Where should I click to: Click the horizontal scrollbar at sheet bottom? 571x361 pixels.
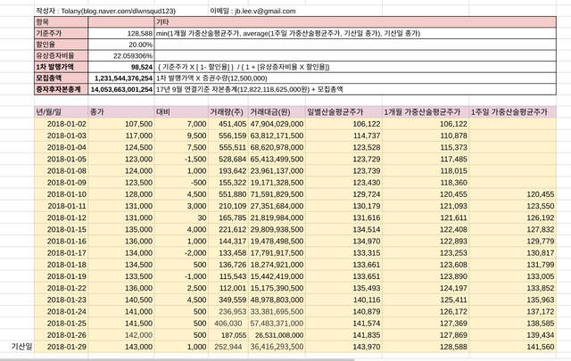point(177,359)
